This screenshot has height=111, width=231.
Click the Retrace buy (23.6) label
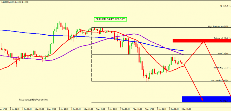tap(220, 68)
